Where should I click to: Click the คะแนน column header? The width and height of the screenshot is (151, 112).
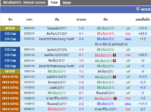coord(81,20)
